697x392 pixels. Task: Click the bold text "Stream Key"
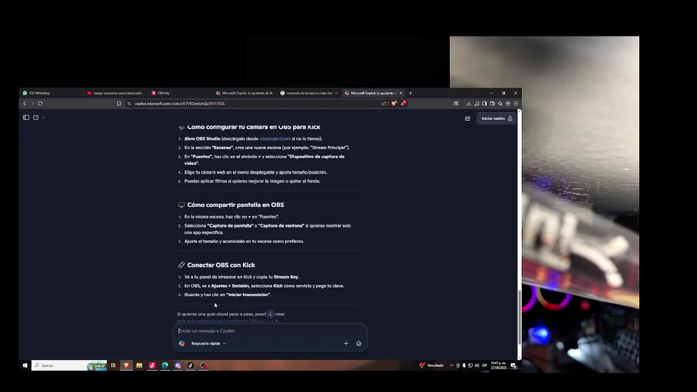pos(286,277)
